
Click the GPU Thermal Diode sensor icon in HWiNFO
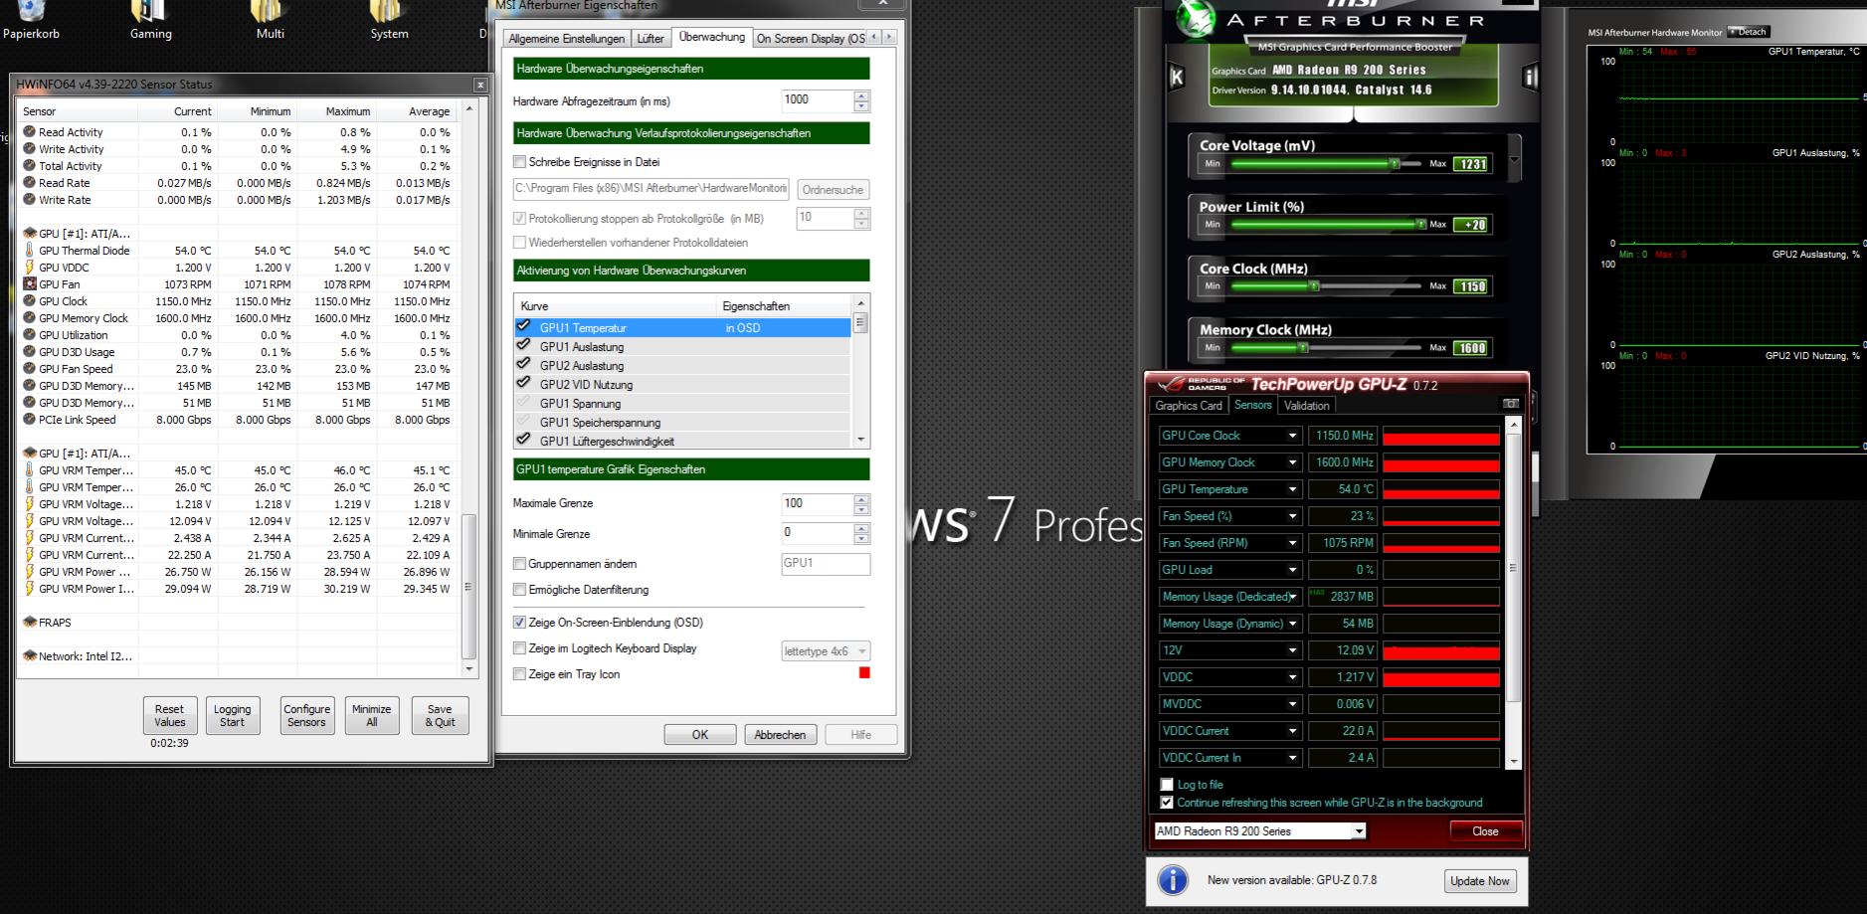coord(29,251)
